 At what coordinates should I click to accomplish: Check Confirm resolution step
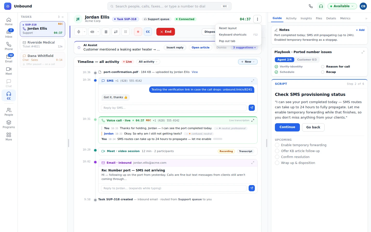coord(277,157)
